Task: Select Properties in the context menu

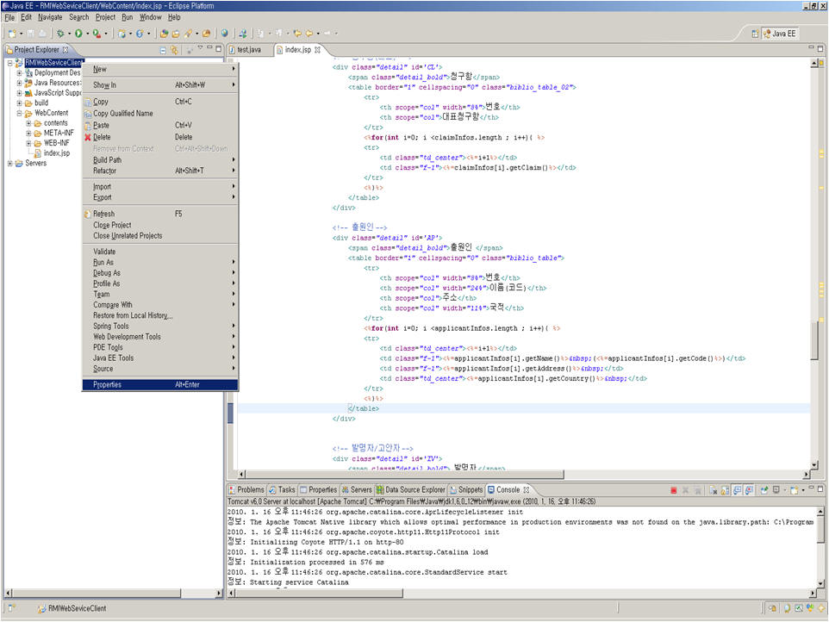Action: coord(107,385)
